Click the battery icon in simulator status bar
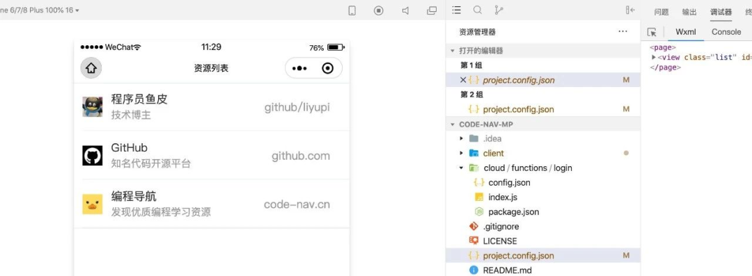This screenshot has width=752, height=276. 336,47
